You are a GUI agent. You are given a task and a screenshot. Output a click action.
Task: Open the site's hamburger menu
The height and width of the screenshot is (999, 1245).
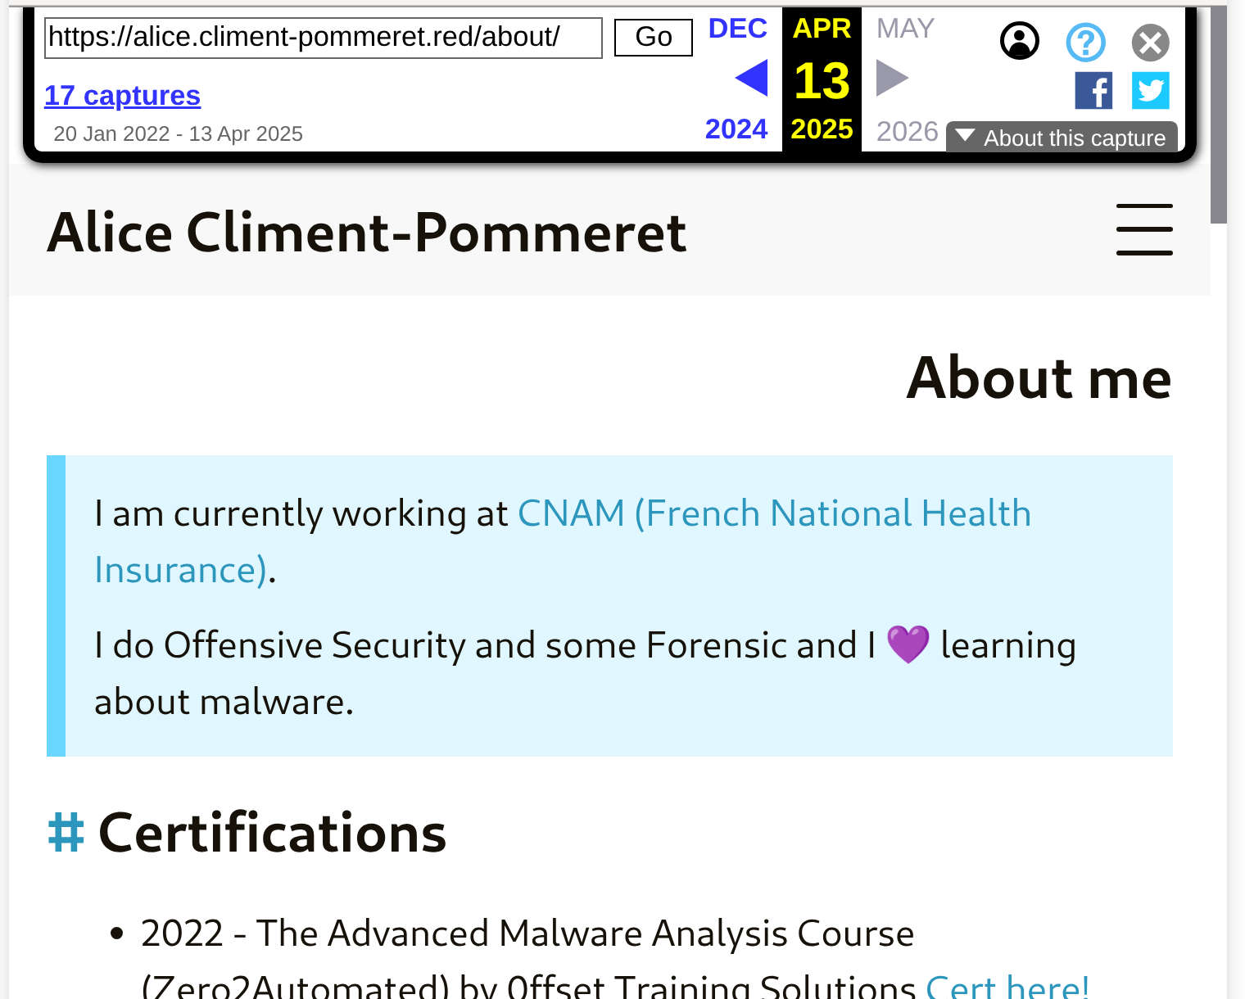[x=1144, y=230]
